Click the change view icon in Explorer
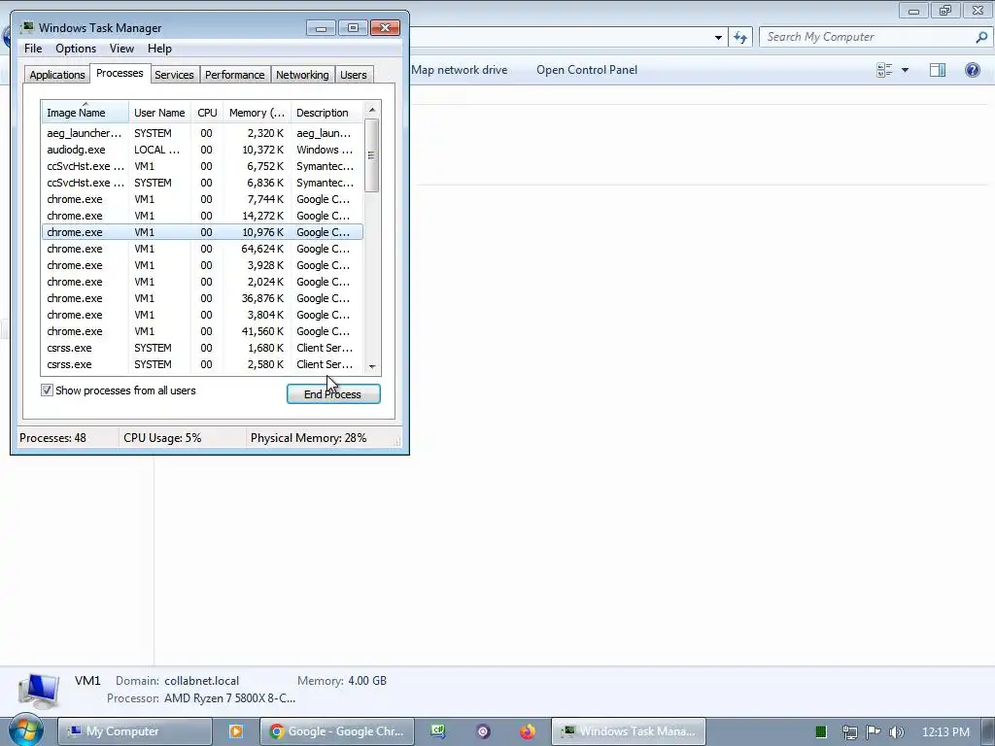 [x=884, y=70]
